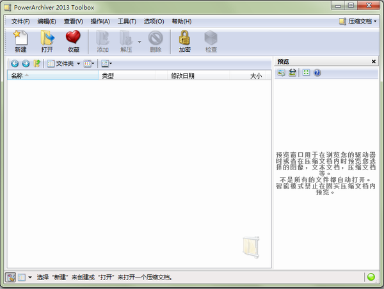Image resolution: width=384 pixels, height=289 pixels.
Task: Open the 收藏 favorites heart icon
Action: click(x=73, y=41)
